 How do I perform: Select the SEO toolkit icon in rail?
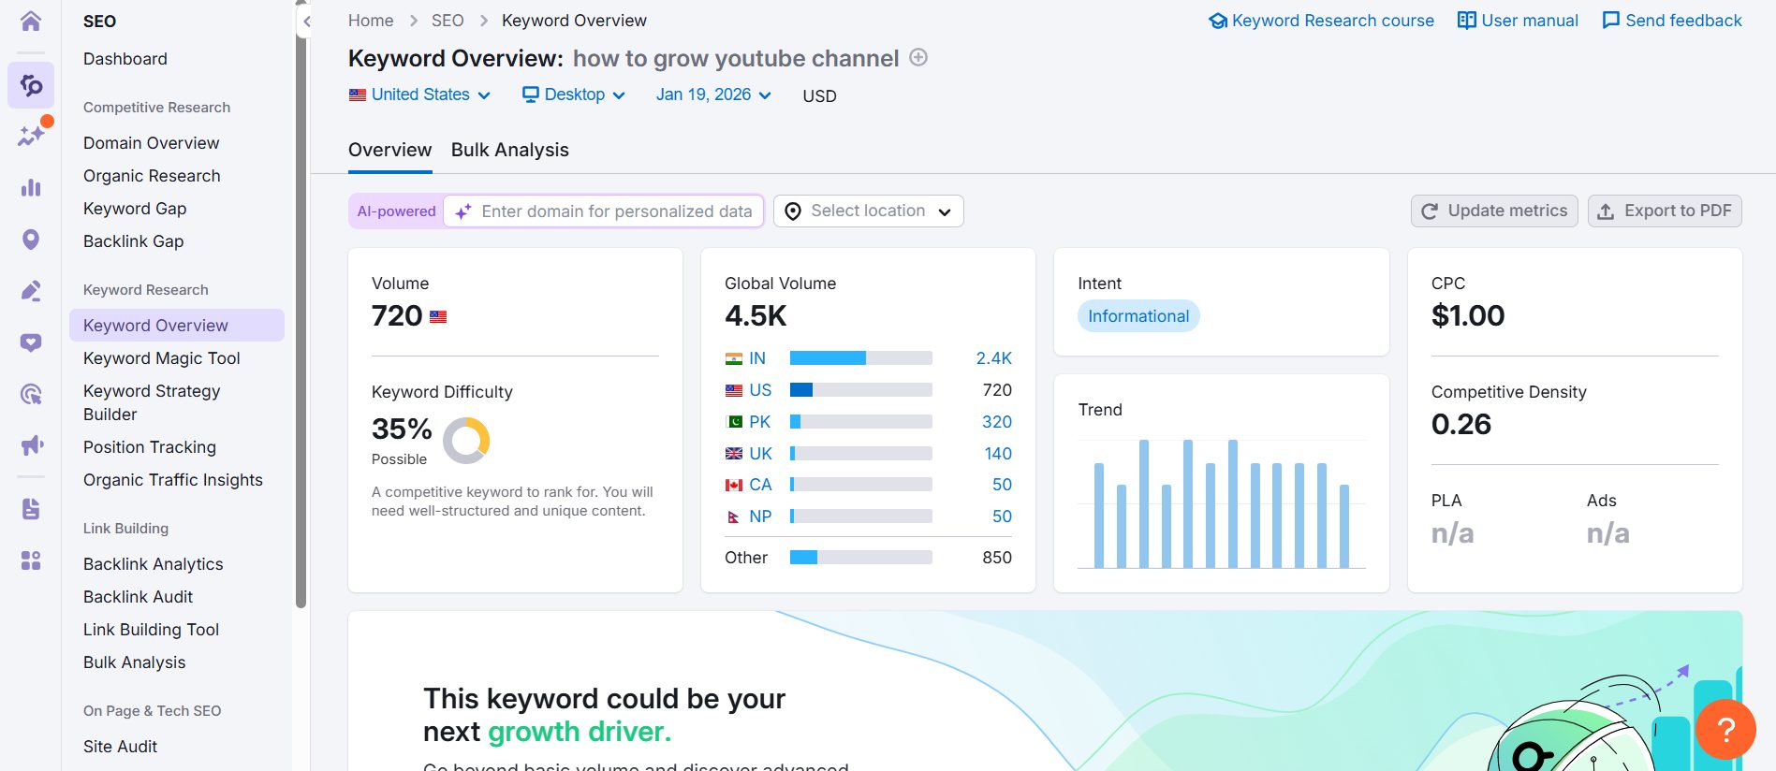31,85
